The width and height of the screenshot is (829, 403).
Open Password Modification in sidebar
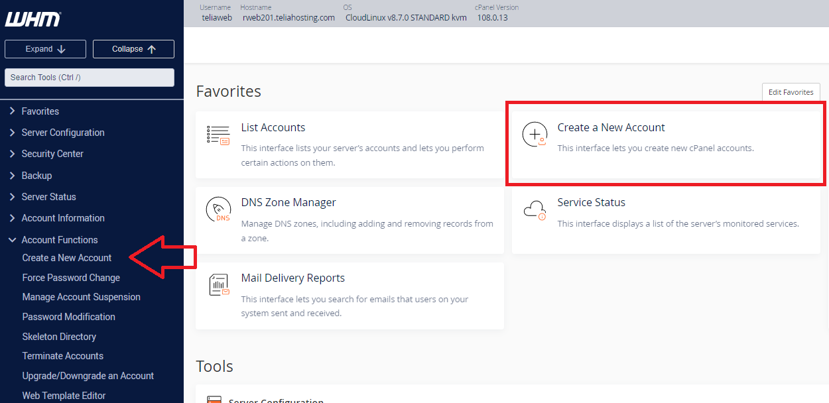(68, 317)
